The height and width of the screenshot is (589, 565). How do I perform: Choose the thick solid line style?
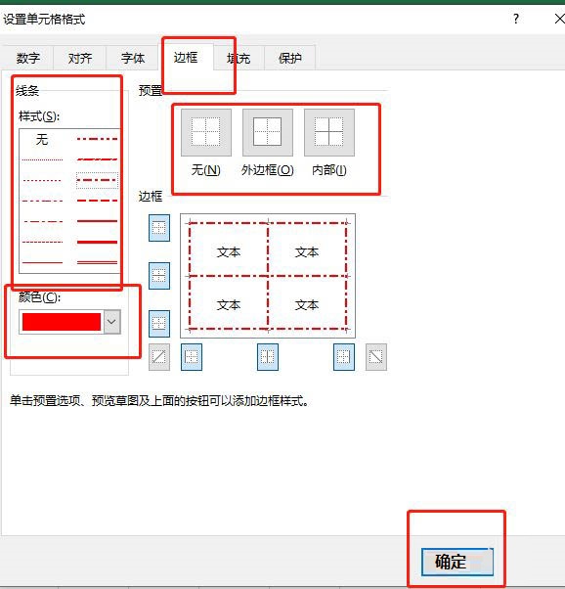97,242
